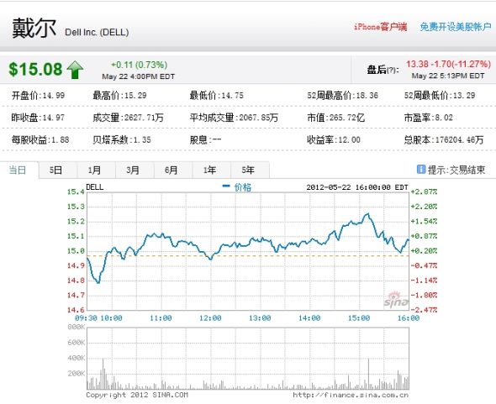Click the 最高价:15.29 field
The height and width of the screenshot is (404, 496).
(119, 95)
